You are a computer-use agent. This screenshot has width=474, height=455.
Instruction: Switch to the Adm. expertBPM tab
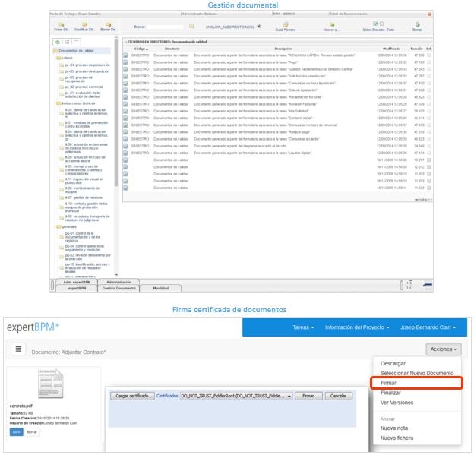point(77,282)
